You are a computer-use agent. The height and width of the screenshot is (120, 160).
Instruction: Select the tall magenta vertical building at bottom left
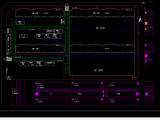[x=18, y=92]
